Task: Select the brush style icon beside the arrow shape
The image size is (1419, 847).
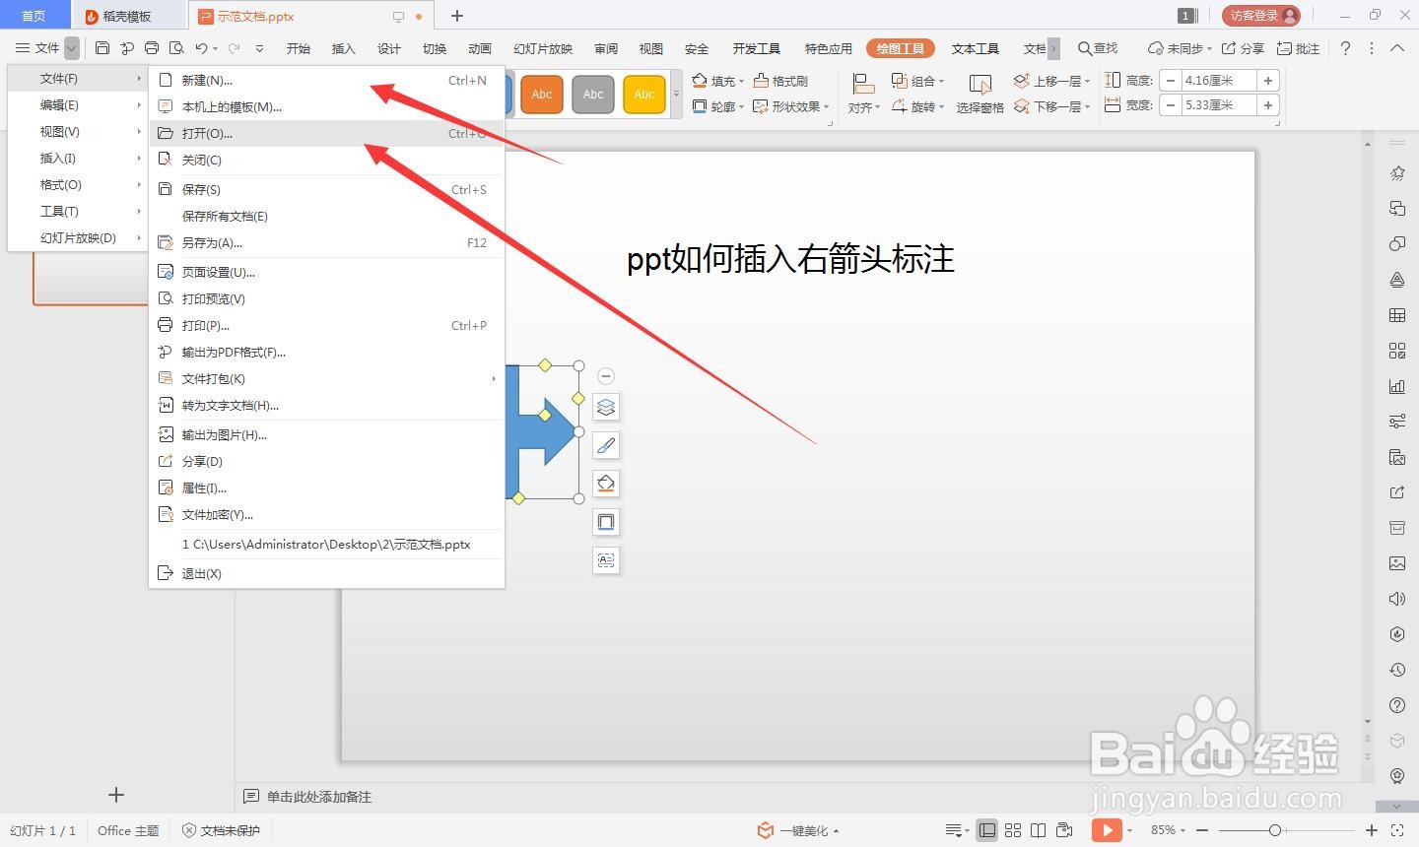Action: [605, 445]
